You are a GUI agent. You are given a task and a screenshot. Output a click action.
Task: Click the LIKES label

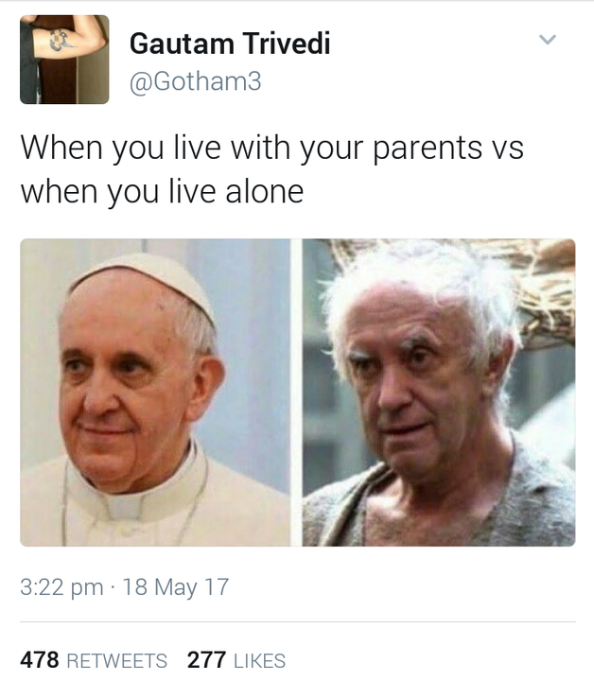point(260,661)
